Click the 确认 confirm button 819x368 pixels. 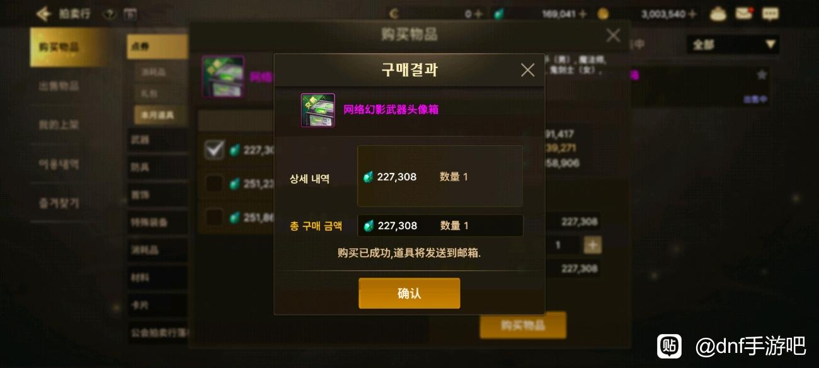tap(409, 293)
